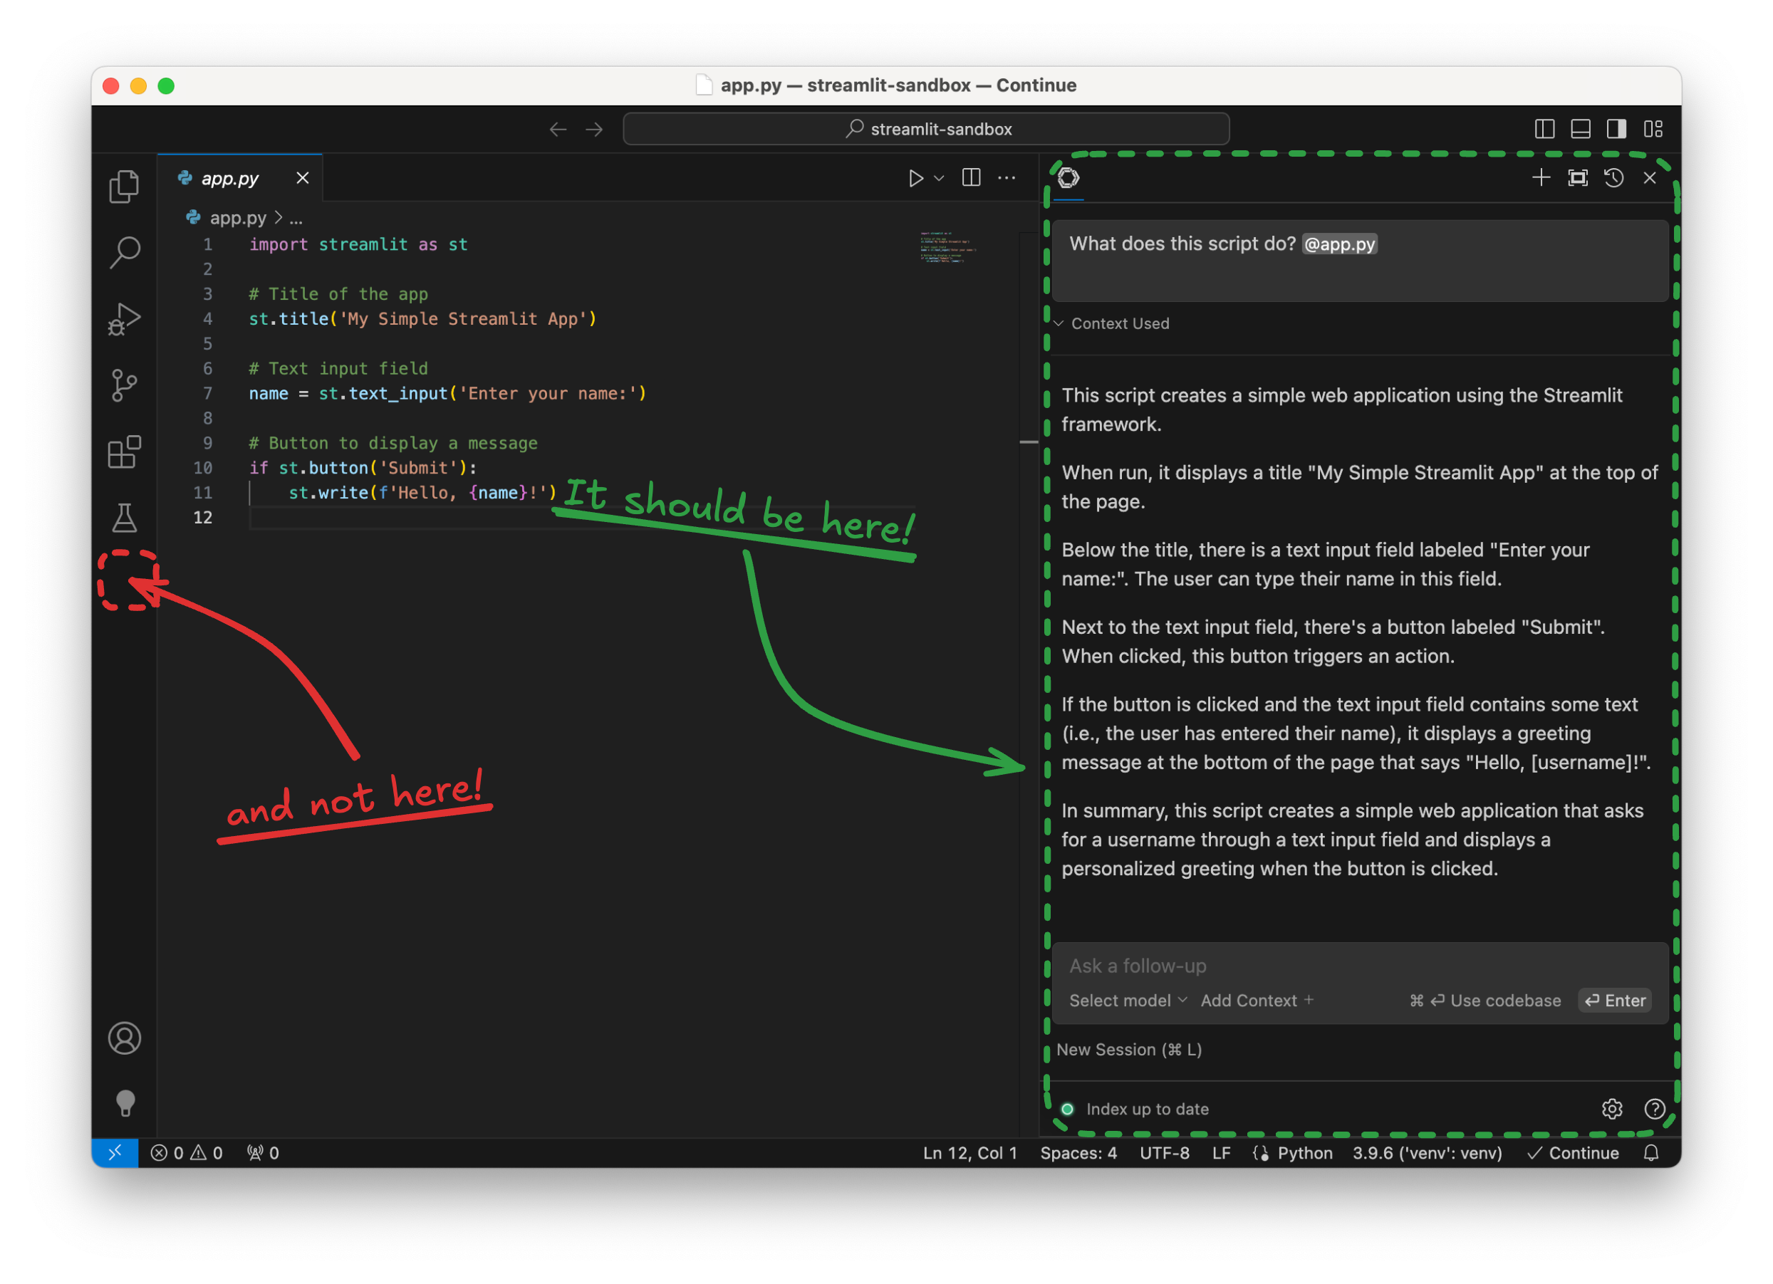Click line 12 in the editor

[583, 517]
